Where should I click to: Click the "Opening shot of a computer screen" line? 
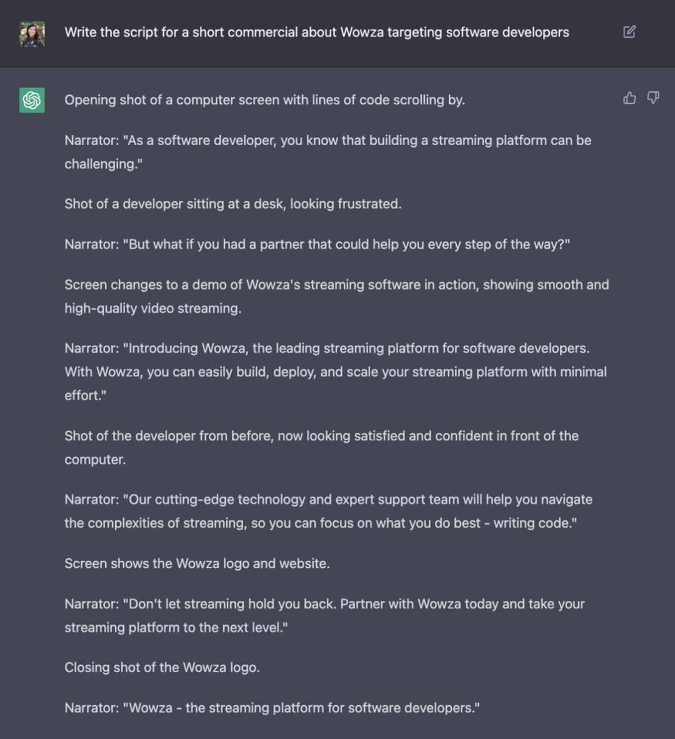point(264,100)
